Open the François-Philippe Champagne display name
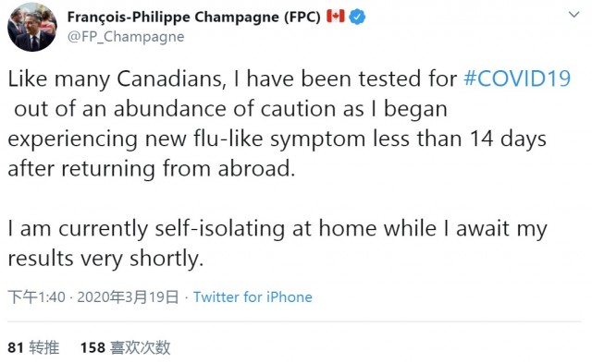Image resolution: width=592 pixels, height=363 pixels. (x=194, y=17)
